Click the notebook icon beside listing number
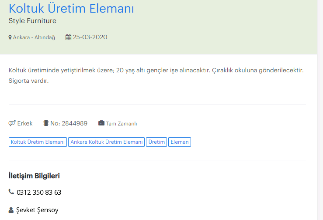Image resolution: width=323 pixels, height=220 pixels. point(46,123)
